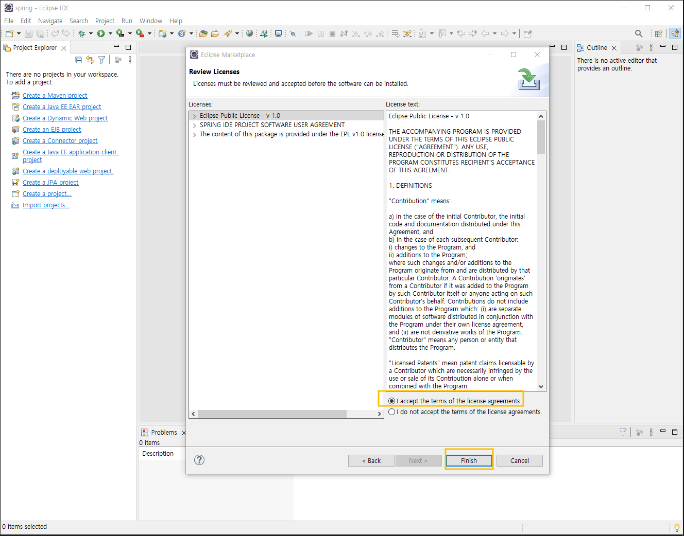This screenshot has height=536, width=684.
Task: Click the Open Perspective icon
Action: point(658,33)
